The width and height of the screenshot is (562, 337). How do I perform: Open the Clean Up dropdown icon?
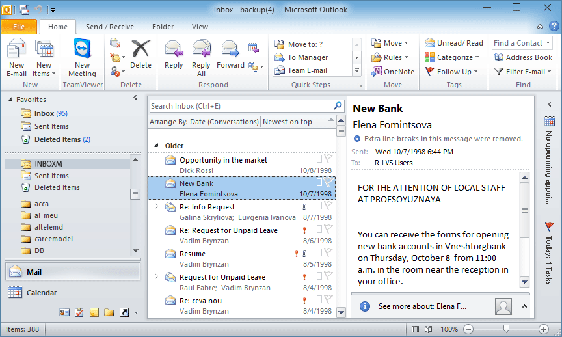tap(117, 57)
